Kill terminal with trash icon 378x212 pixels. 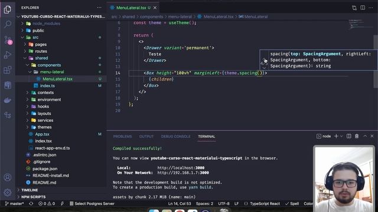click(x=357, y=136)
